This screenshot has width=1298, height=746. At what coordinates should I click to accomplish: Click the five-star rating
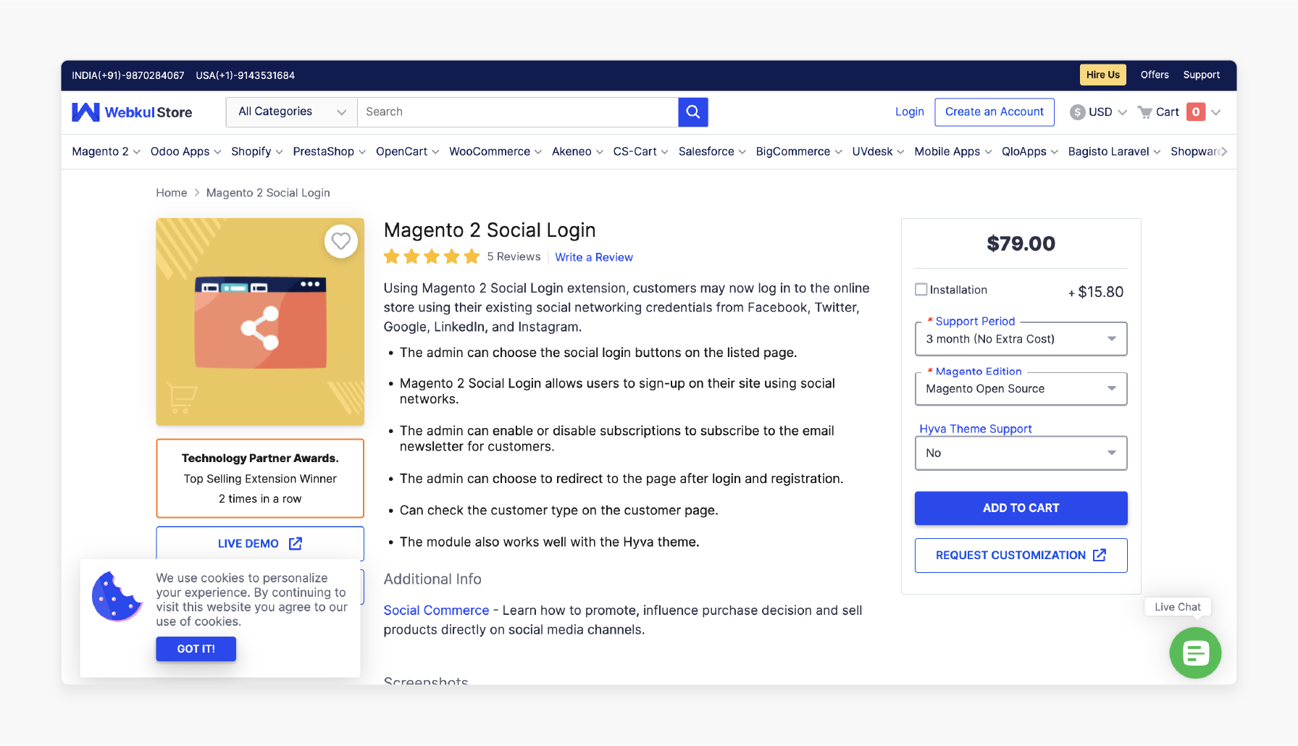click(432, 256)
